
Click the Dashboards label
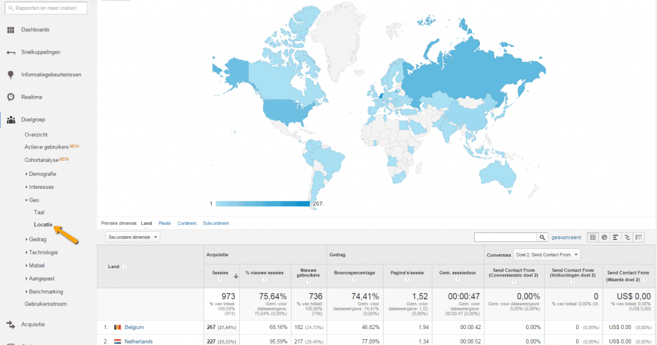coord(35,29)
